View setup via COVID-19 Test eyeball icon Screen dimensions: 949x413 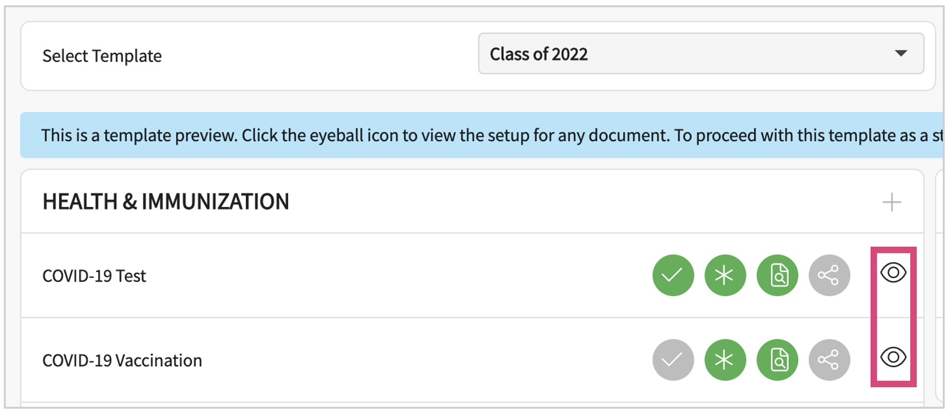[x=893, y=273]
